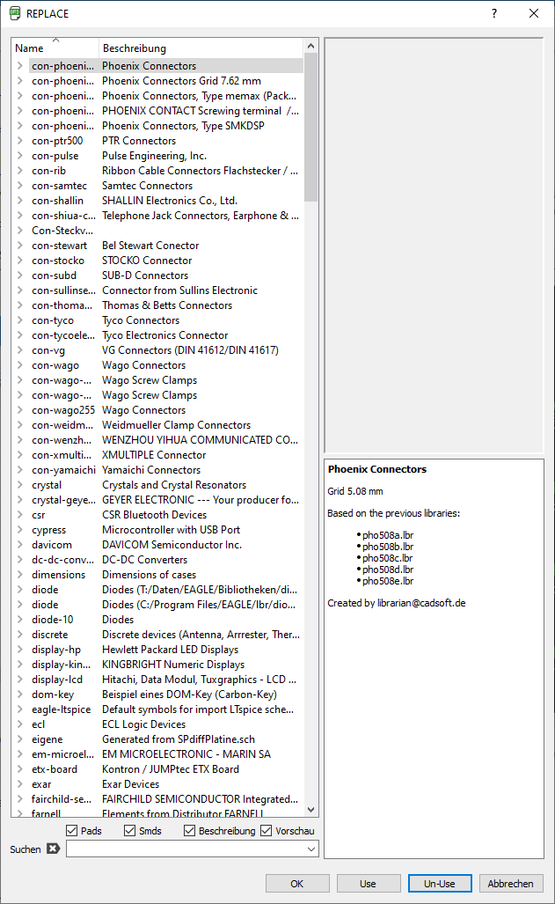Viewport: 555px width, 904px height.
Task: Expand the Con-Steckv... library
Action: (x=19, y=231)
